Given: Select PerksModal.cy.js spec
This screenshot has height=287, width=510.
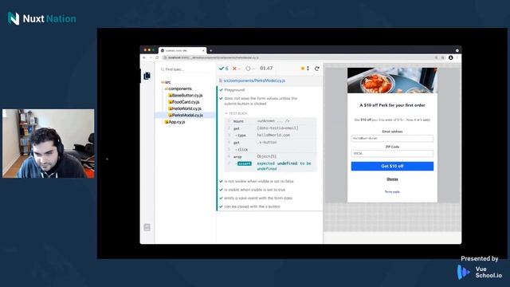Looking at the screenshot, I should pos(186,115).
